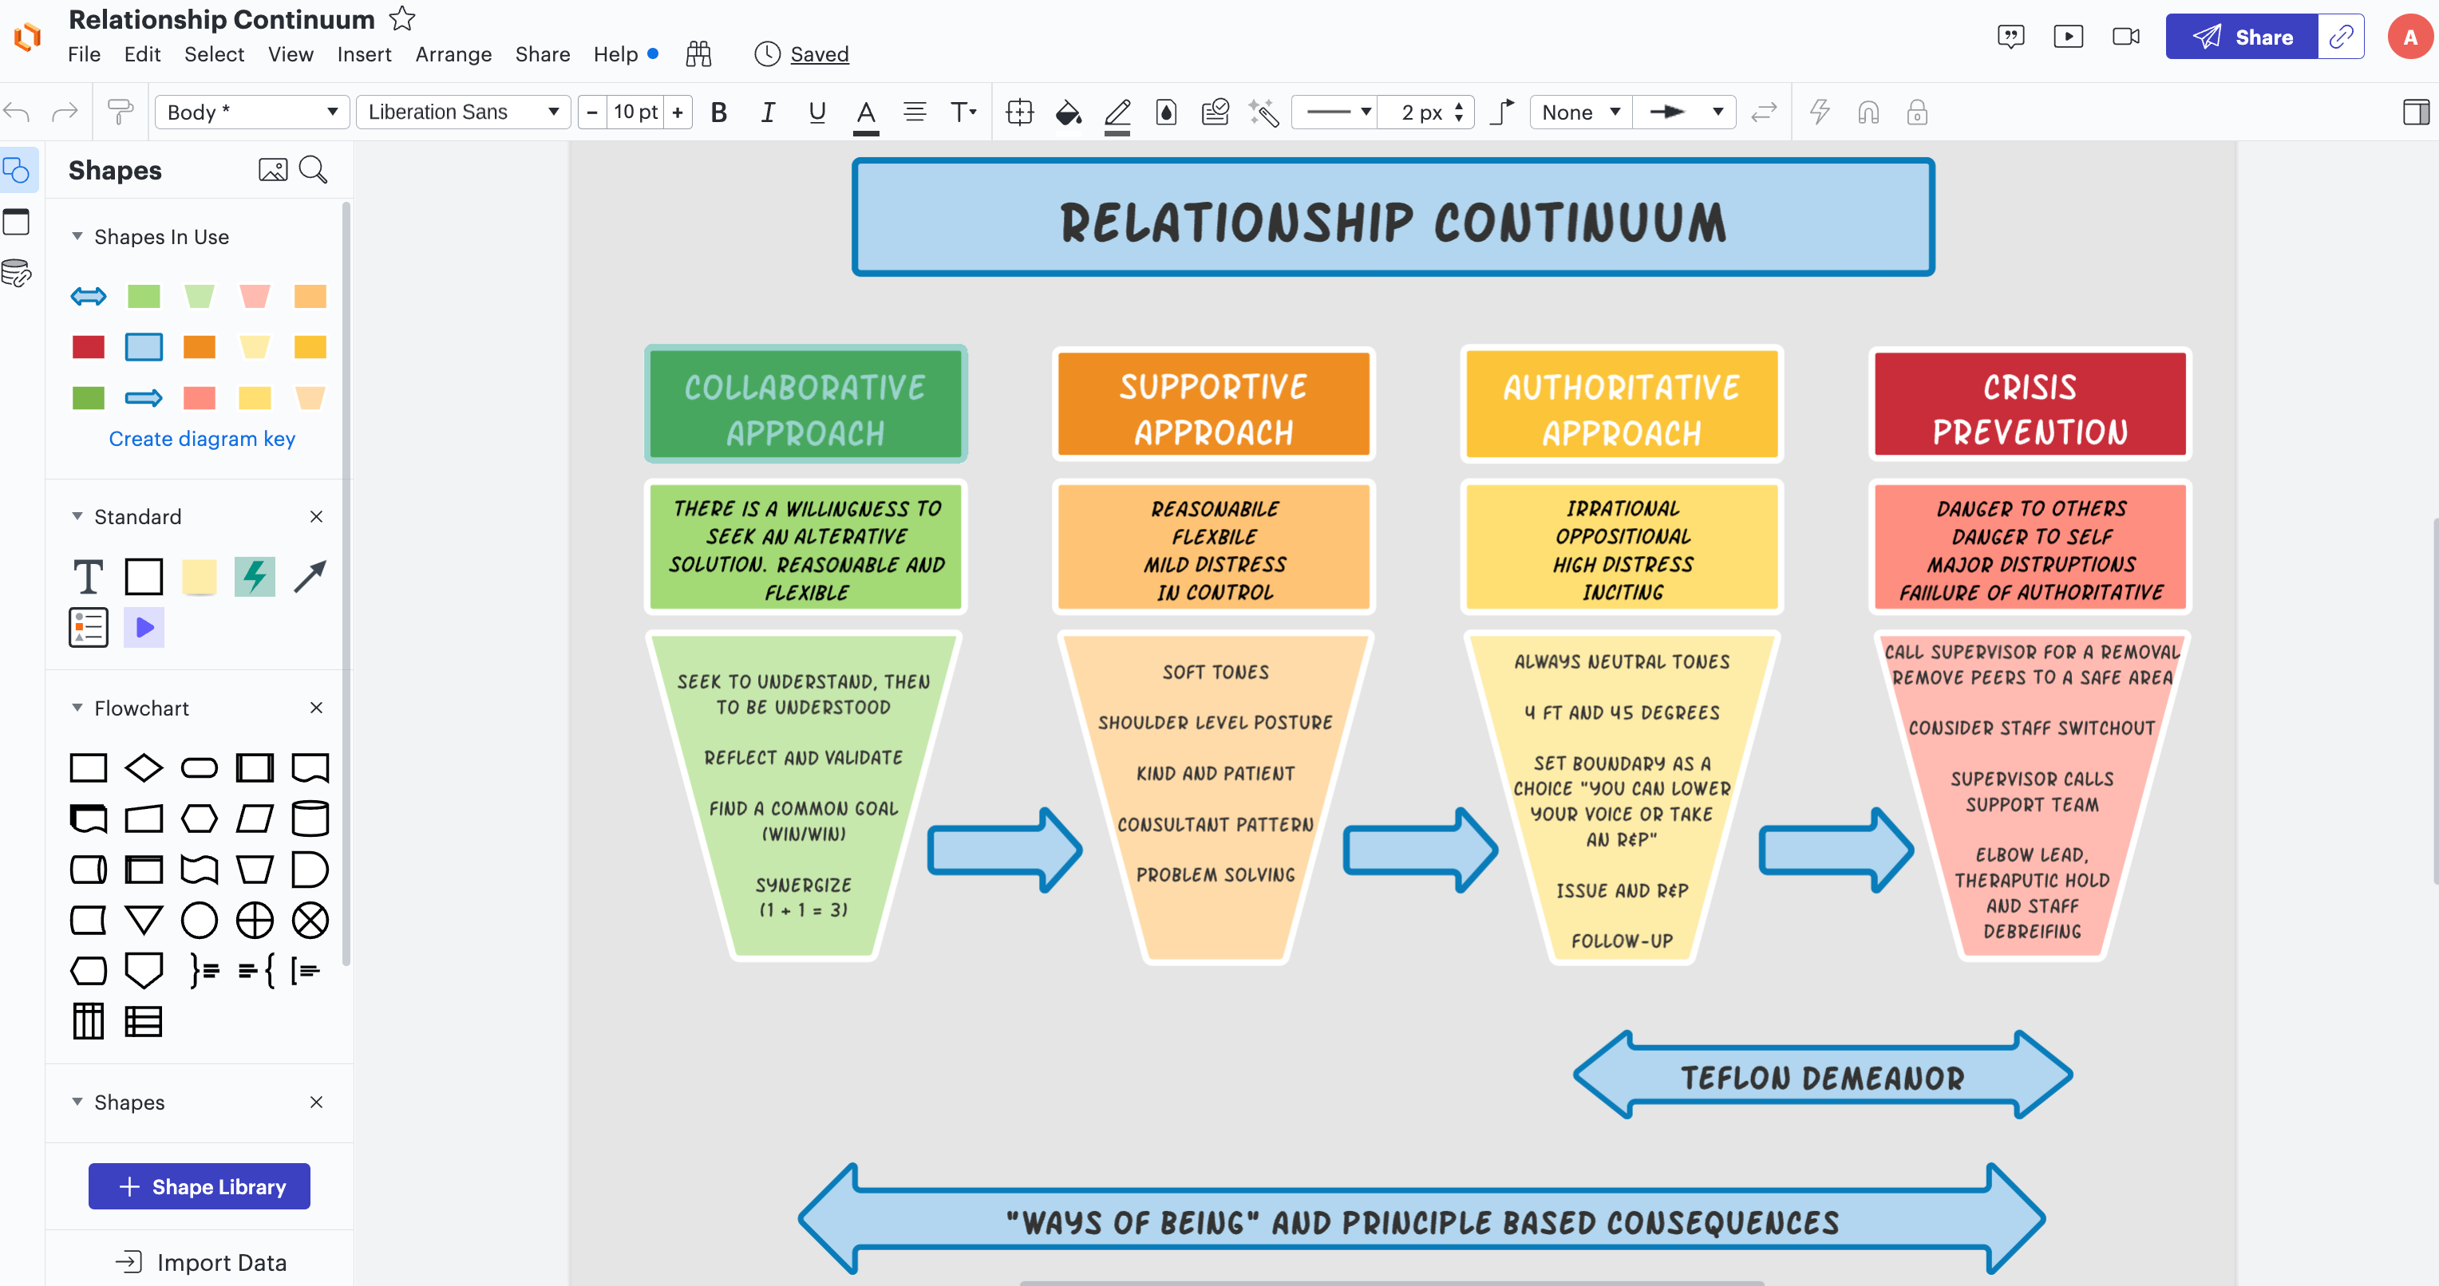Search shapes with magnifier icon

(x=314, y=171)
